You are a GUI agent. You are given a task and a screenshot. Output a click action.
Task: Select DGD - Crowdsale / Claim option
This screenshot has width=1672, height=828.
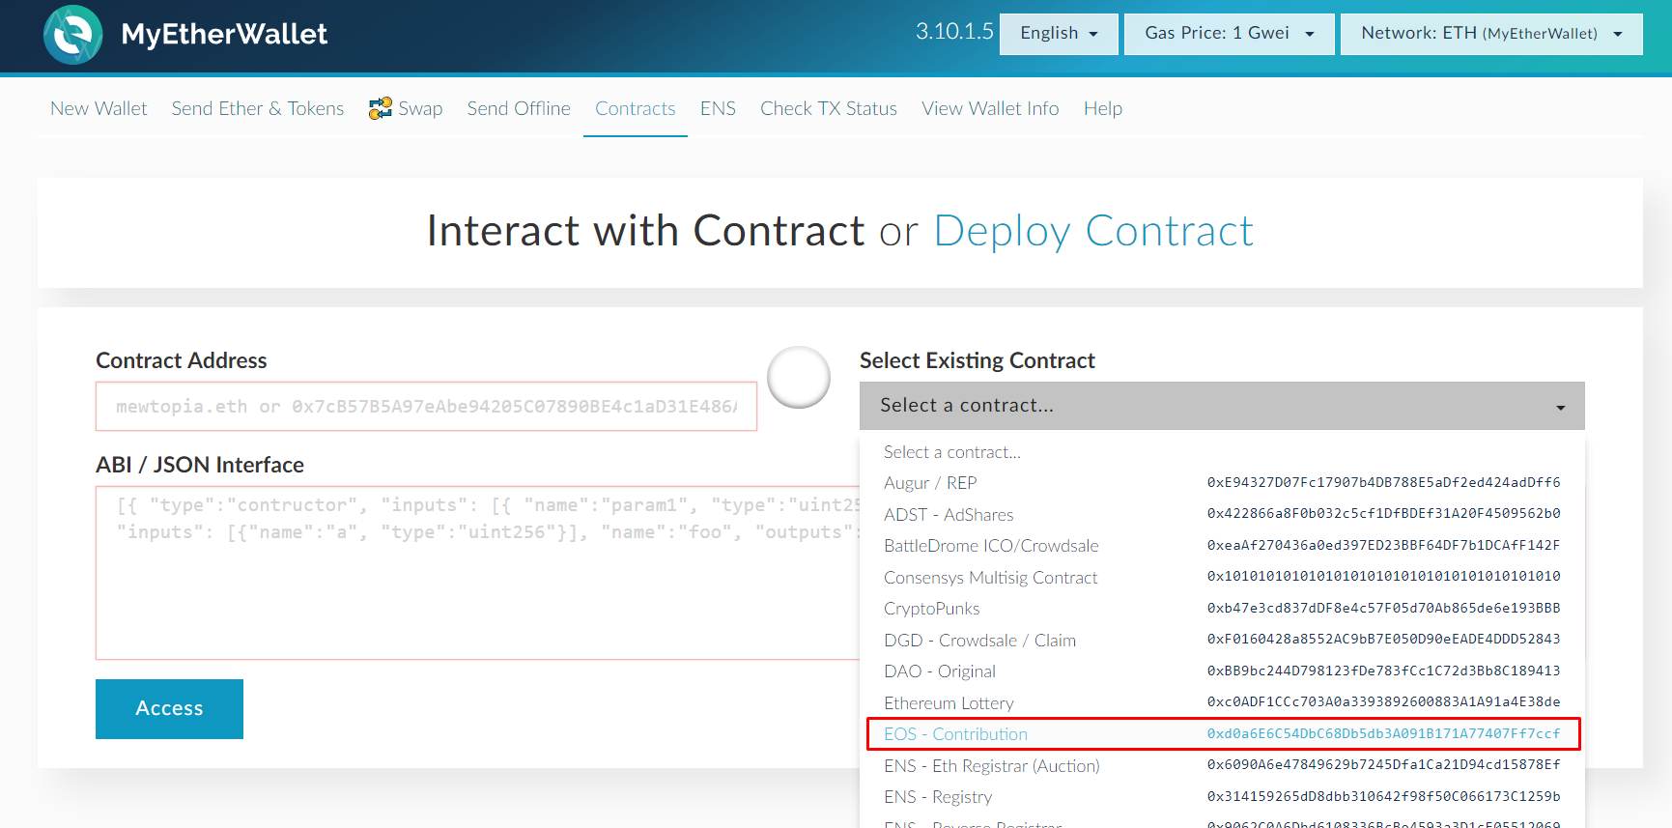point(1222,640)
